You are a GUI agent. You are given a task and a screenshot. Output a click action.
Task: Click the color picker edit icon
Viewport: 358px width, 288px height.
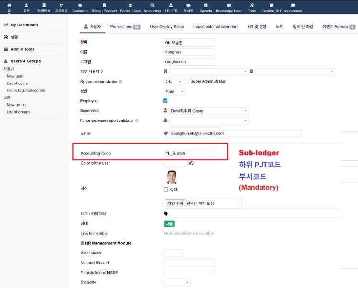pos(191,163)
